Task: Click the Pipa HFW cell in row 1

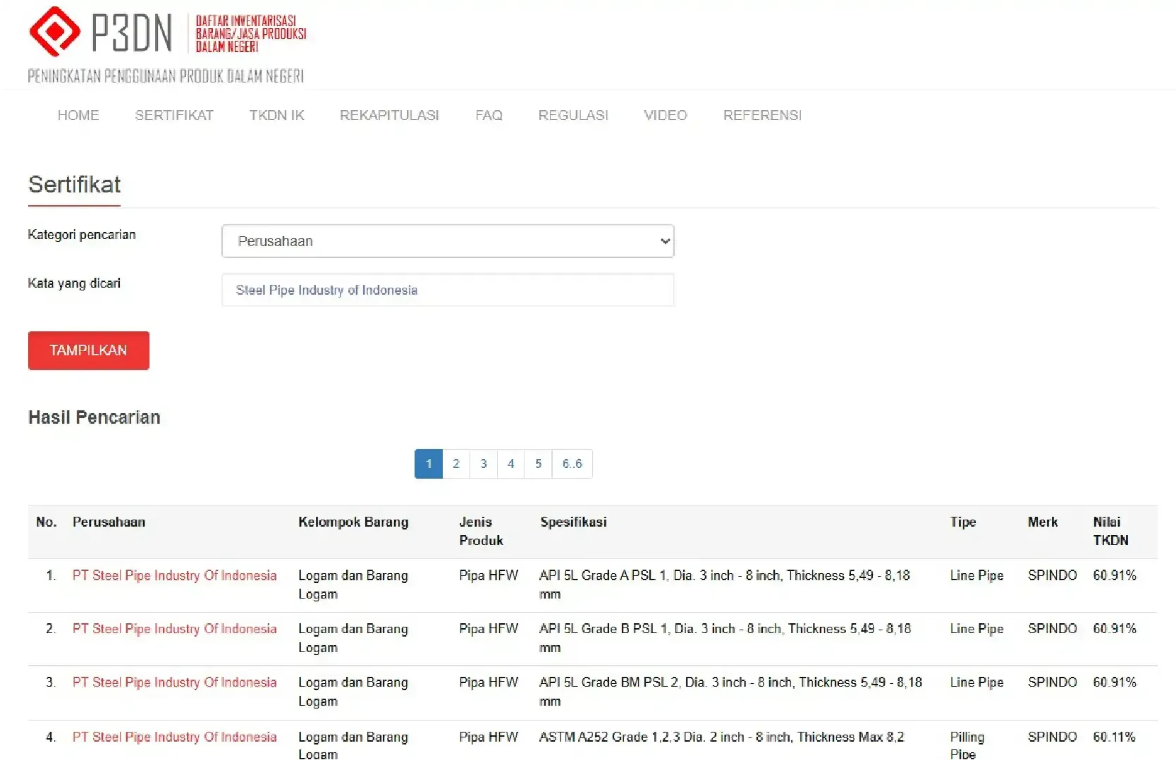Action: pos(489,575)
